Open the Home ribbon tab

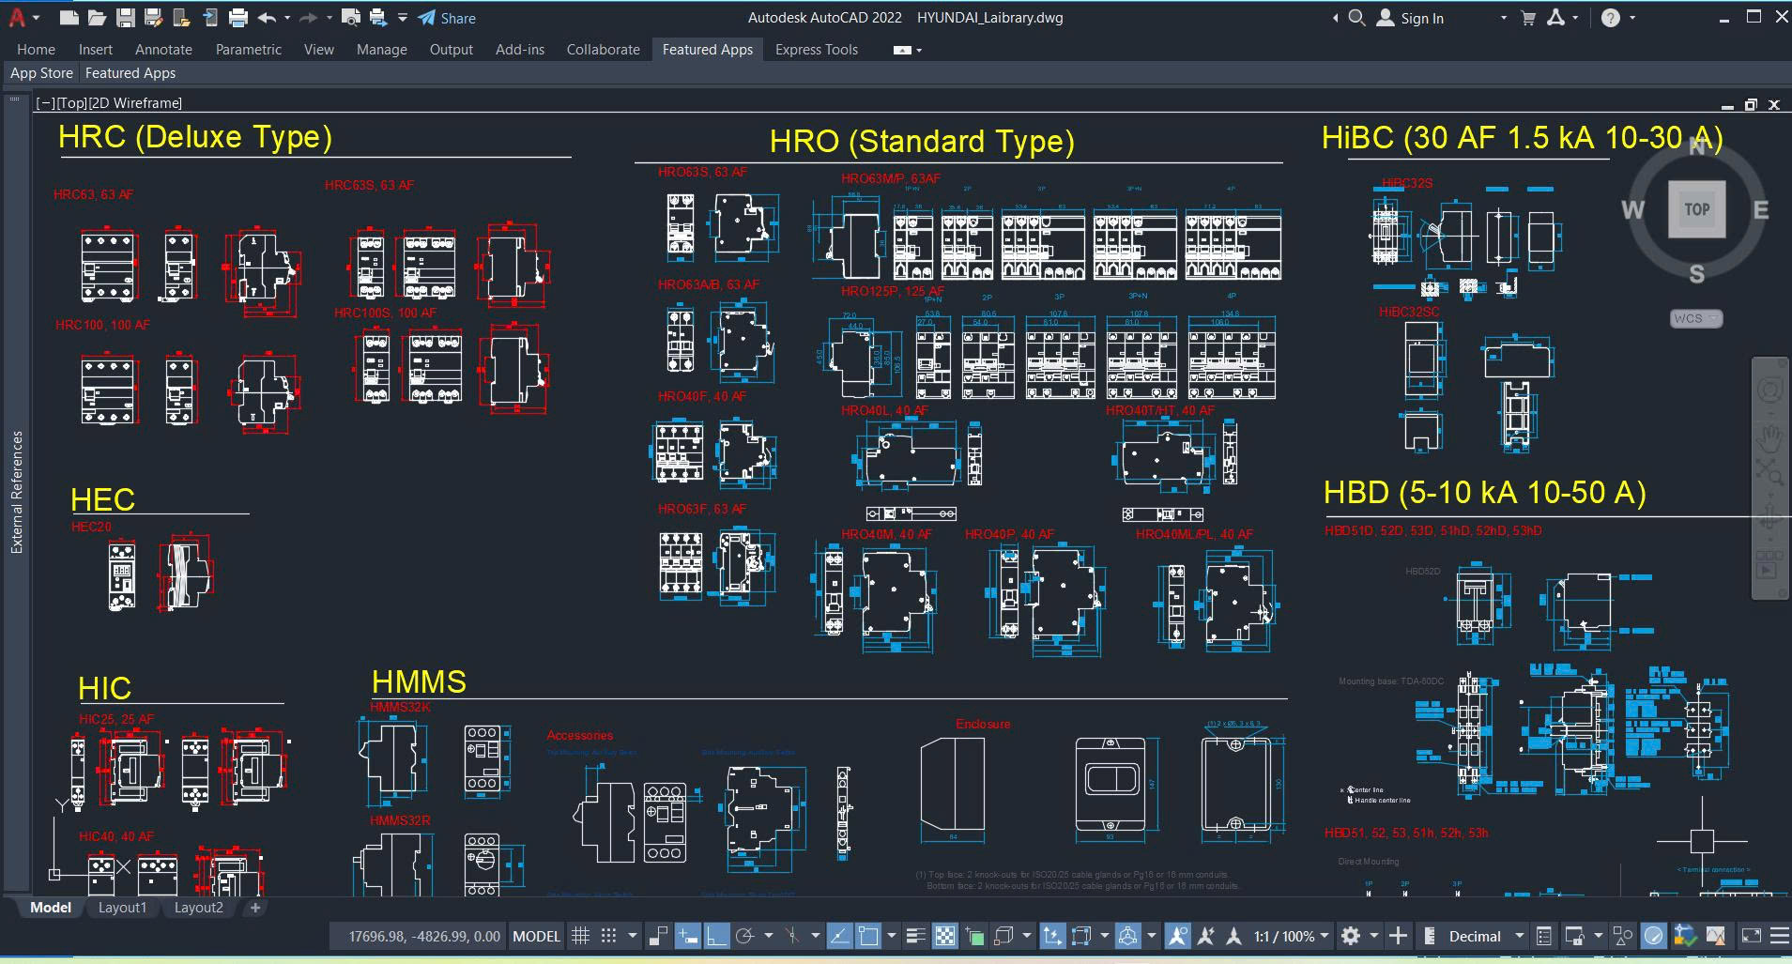tap(36, 49)
